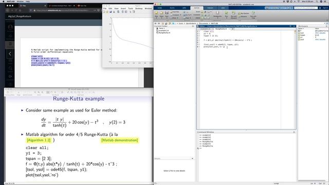Image resolution: width=329 pixels, height=185 pixels.
Task: Select the example1.m editor tab
Action: coord(206,29)
